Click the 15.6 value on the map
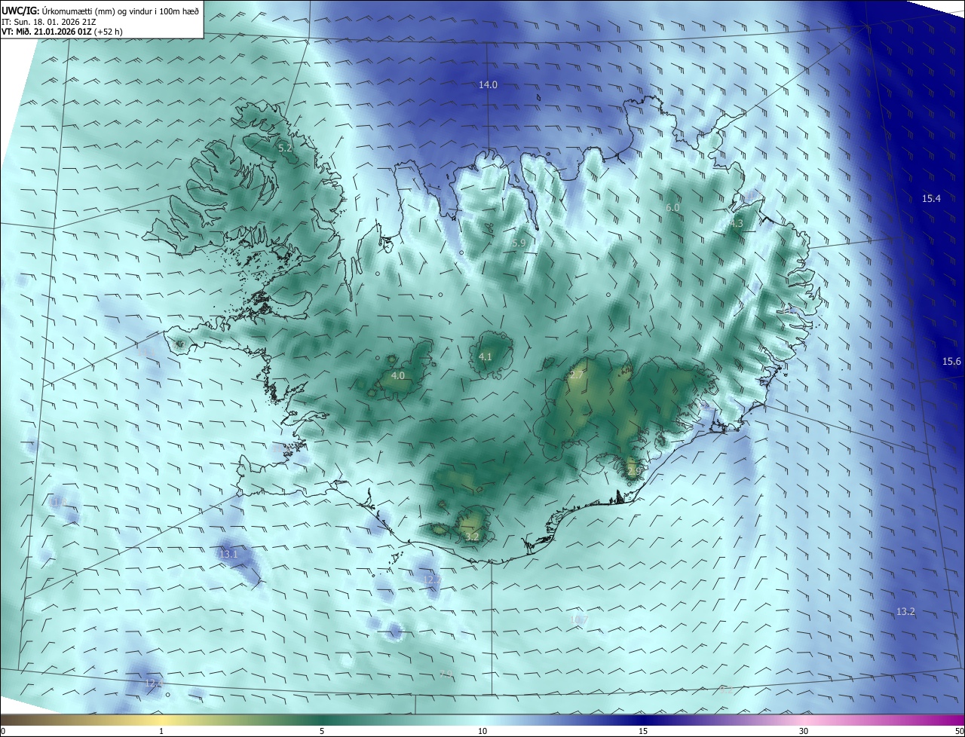The height and width of the screenshot is (737, 965). click(x=951, y=362)
